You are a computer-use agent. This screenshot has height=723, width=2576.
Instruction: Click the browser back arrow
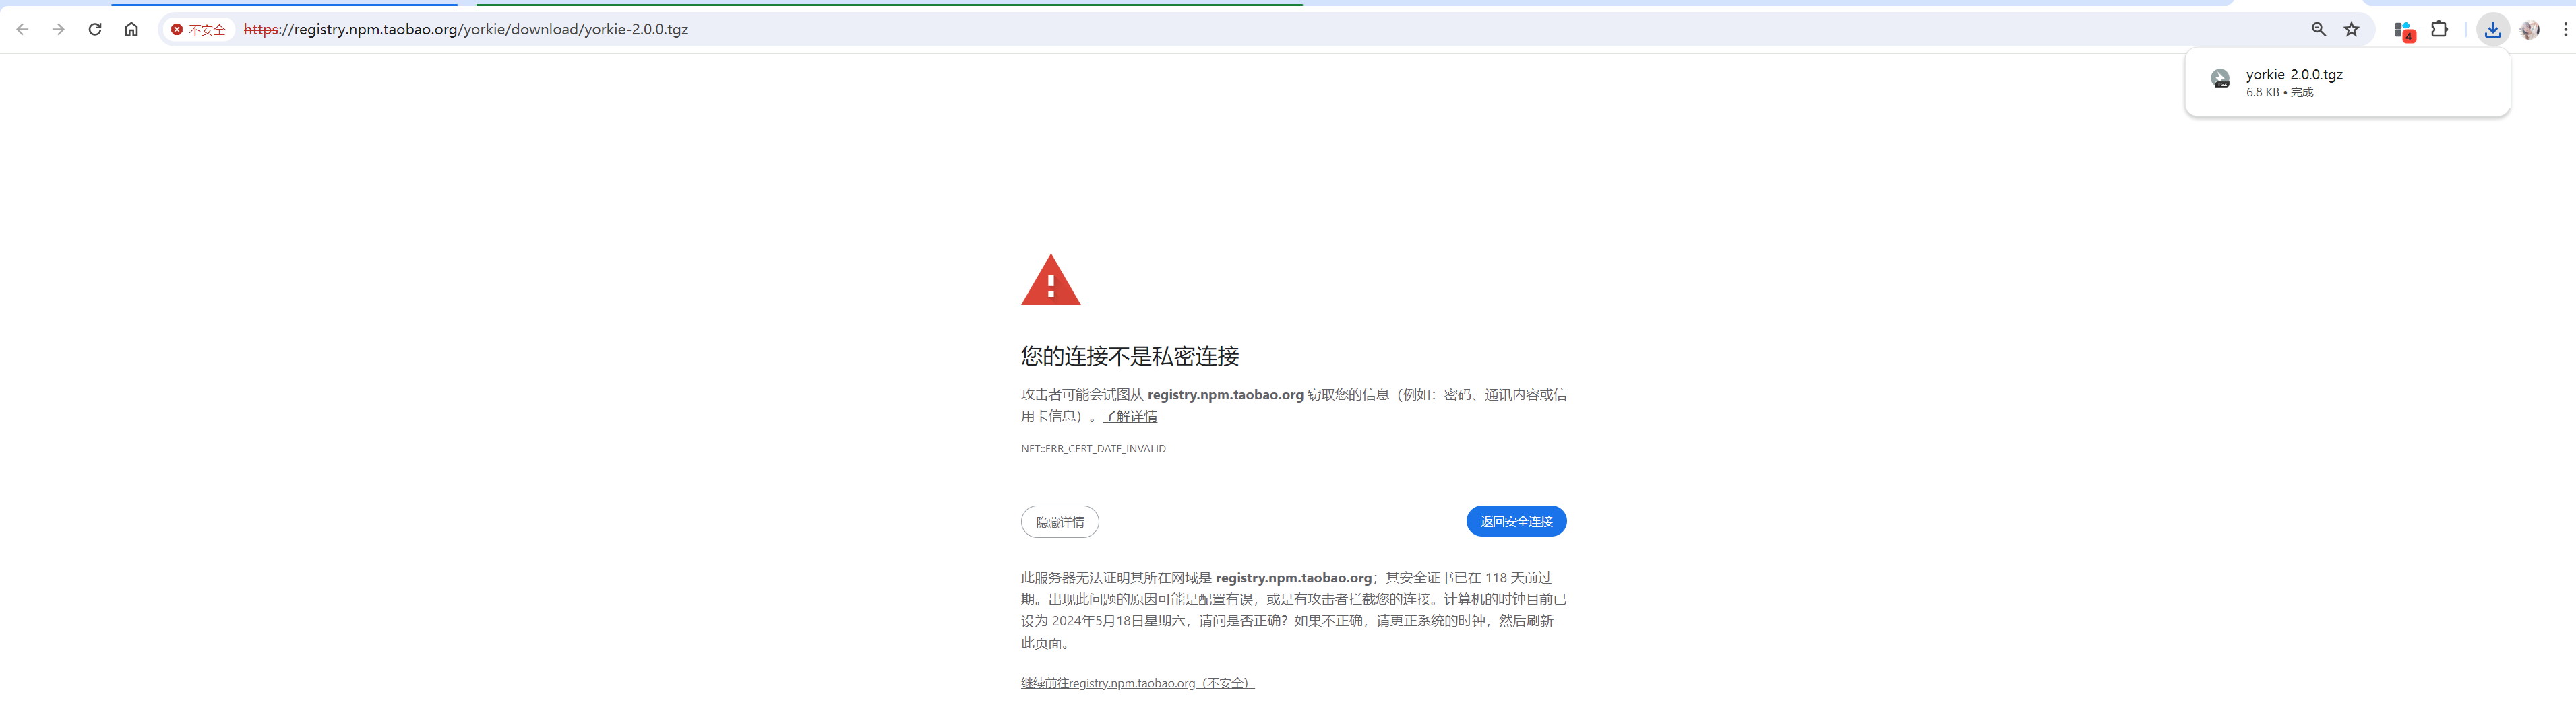click(x=22, y=29)
